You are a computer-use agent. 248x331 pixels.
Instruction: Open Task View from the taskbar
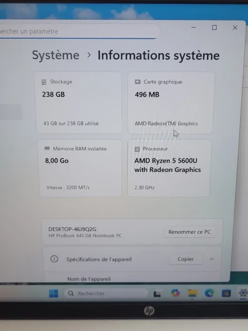point(157,294)
